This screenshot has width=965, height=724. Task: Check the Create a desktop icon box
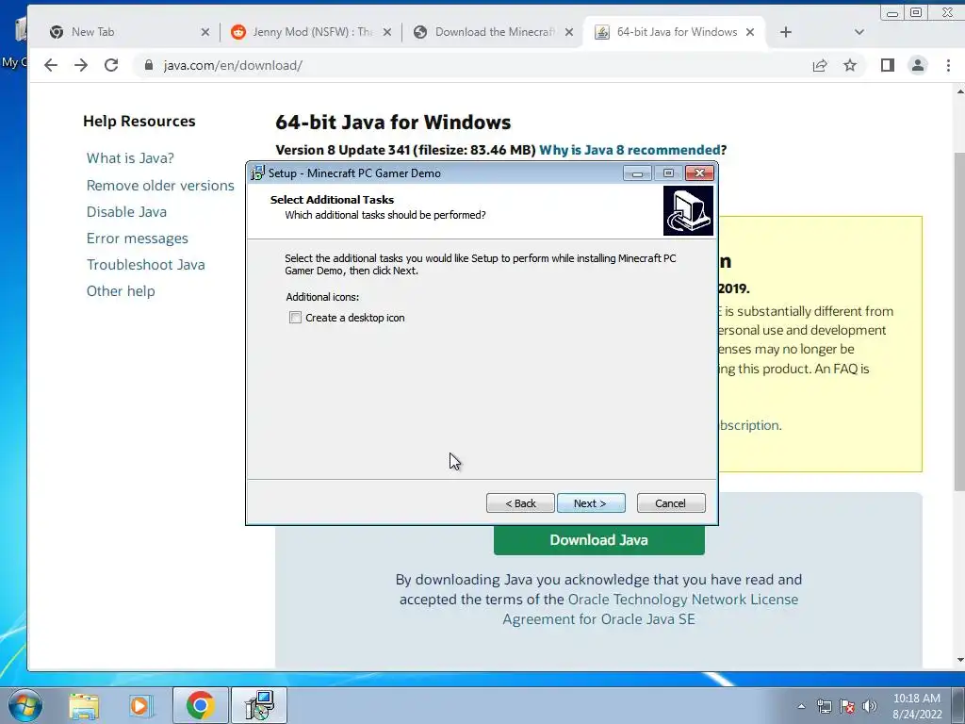pos(295,318)
